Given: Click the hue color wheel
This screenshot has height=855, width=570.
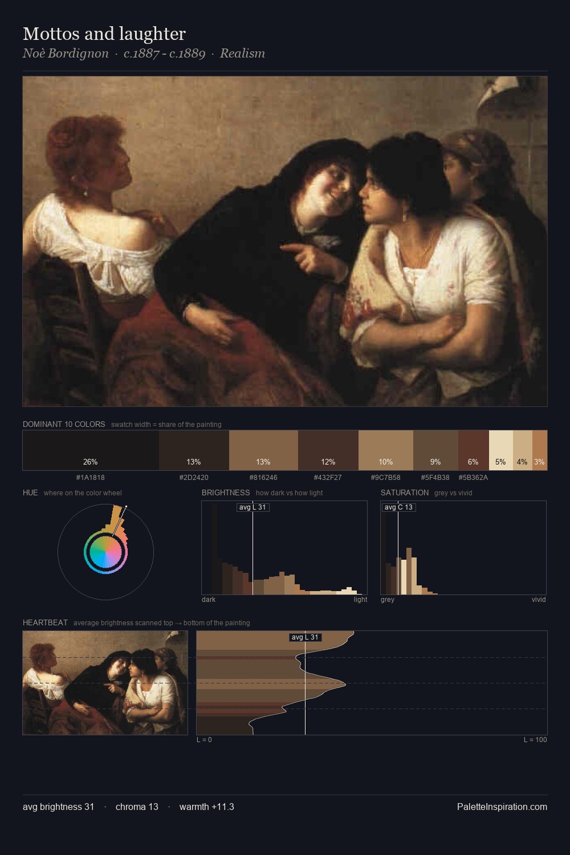Looking at the screenshot, I should (x=105, y=552).
